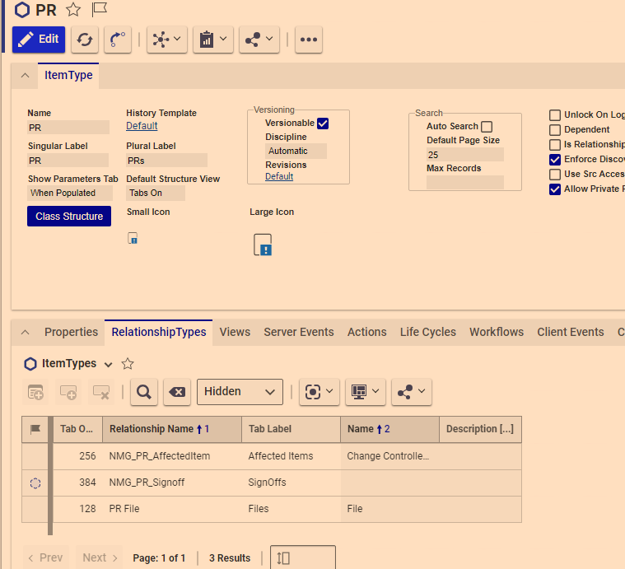Click the flag icon beside PR title

click(99, 10)
